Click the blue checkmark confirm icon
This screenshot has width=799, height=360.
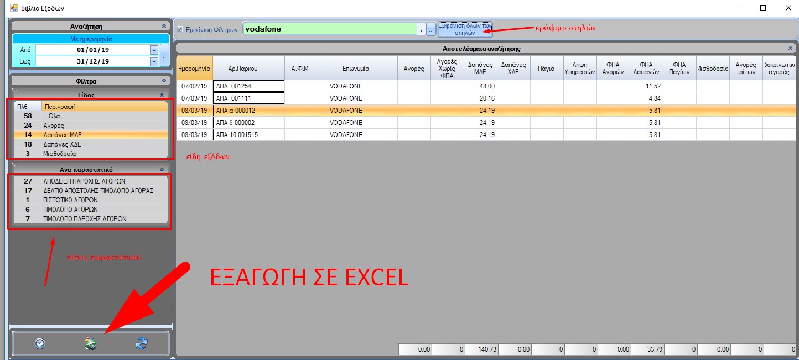pos(40,344)
